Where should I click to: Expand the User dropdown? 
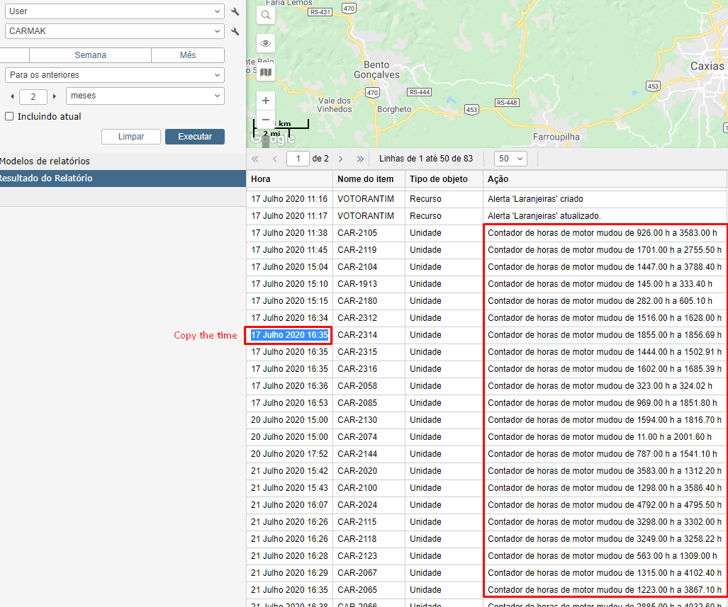(114, 12)
